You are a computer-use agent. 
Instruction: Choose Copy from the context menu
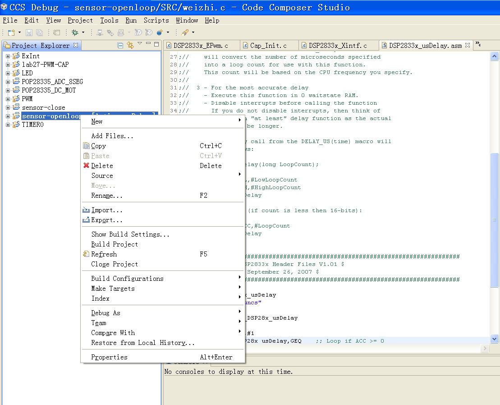pos(163,146)
